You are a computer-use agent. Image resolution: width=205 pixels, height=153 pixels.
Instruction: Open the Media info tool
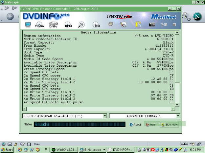(39, 25)
